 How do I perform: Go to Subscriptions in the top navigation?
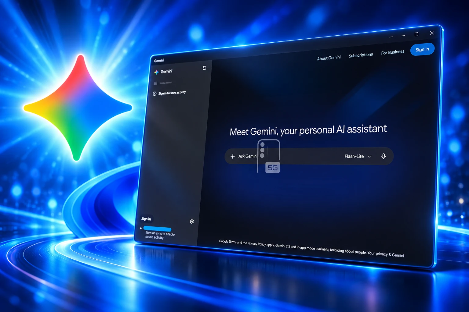(x=361, y=55)
